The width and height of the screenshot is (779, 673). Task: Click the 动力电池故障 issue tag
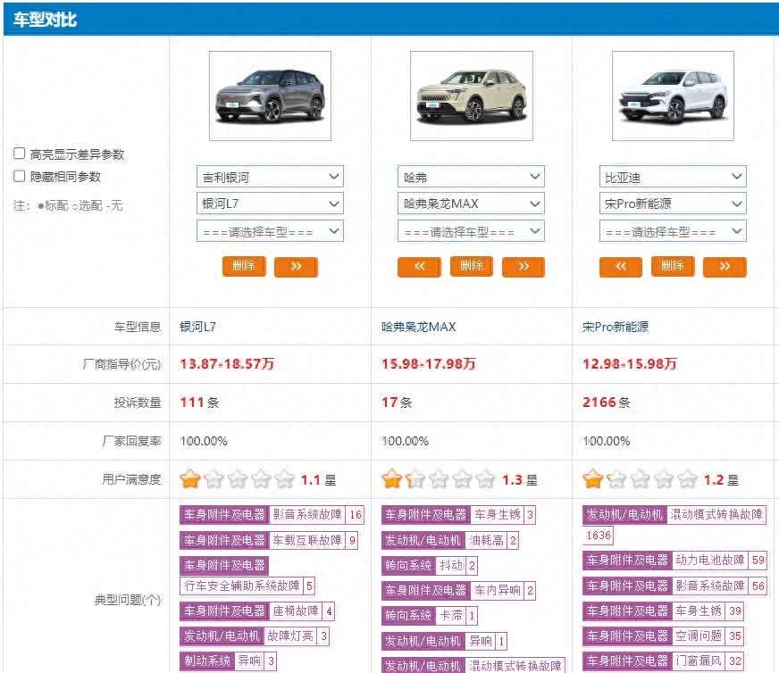point(709,561)
